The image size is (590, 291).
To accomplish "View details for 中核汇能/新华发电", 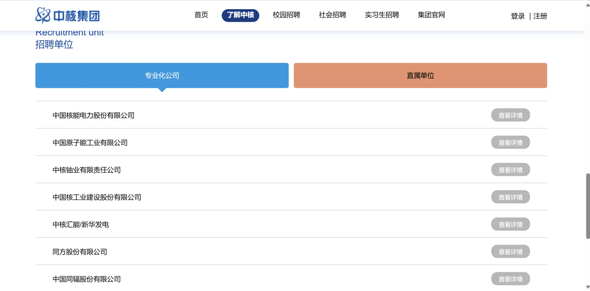I will tap(510, 224).
